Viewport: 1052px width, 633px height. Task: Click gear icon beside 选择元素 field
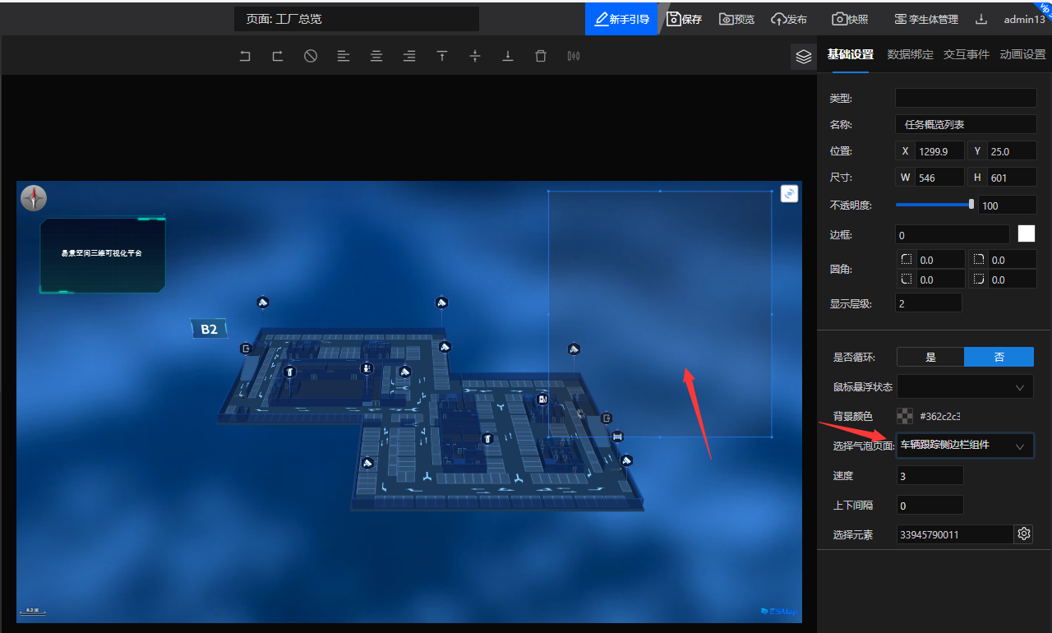tap(1024, 534)
